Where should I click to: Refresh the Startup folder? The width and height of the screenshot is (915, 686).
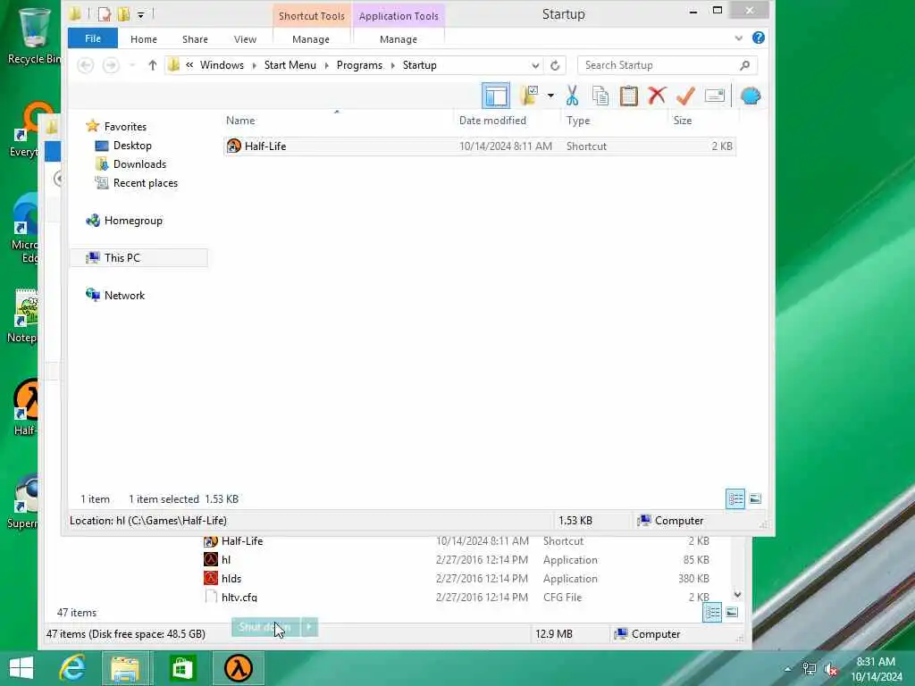tap(555, 65)
